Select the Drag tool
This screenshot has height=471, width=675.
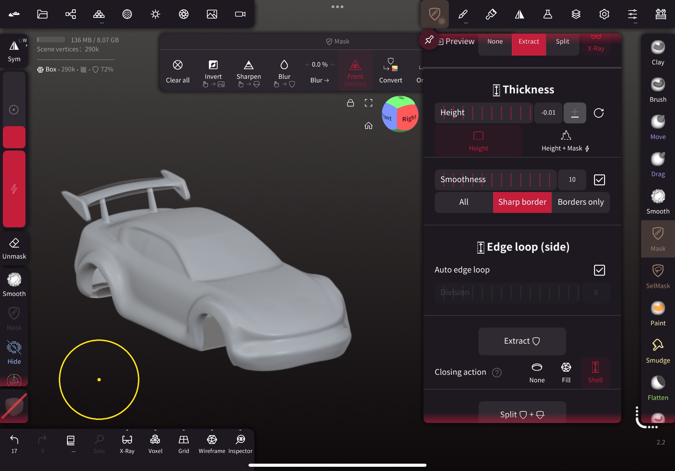tap(658, 165)
